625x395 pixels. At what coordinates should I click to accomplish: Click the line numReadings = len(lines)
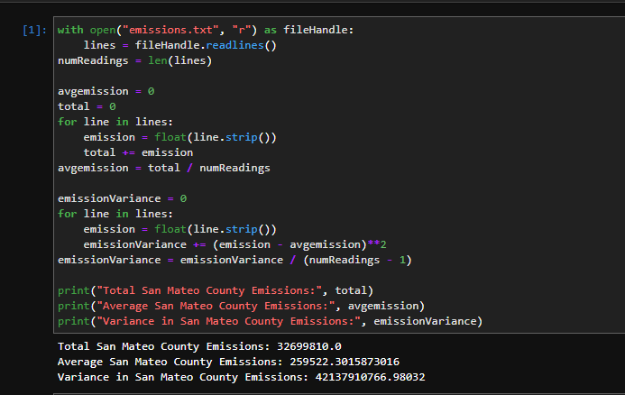[134, 60]
